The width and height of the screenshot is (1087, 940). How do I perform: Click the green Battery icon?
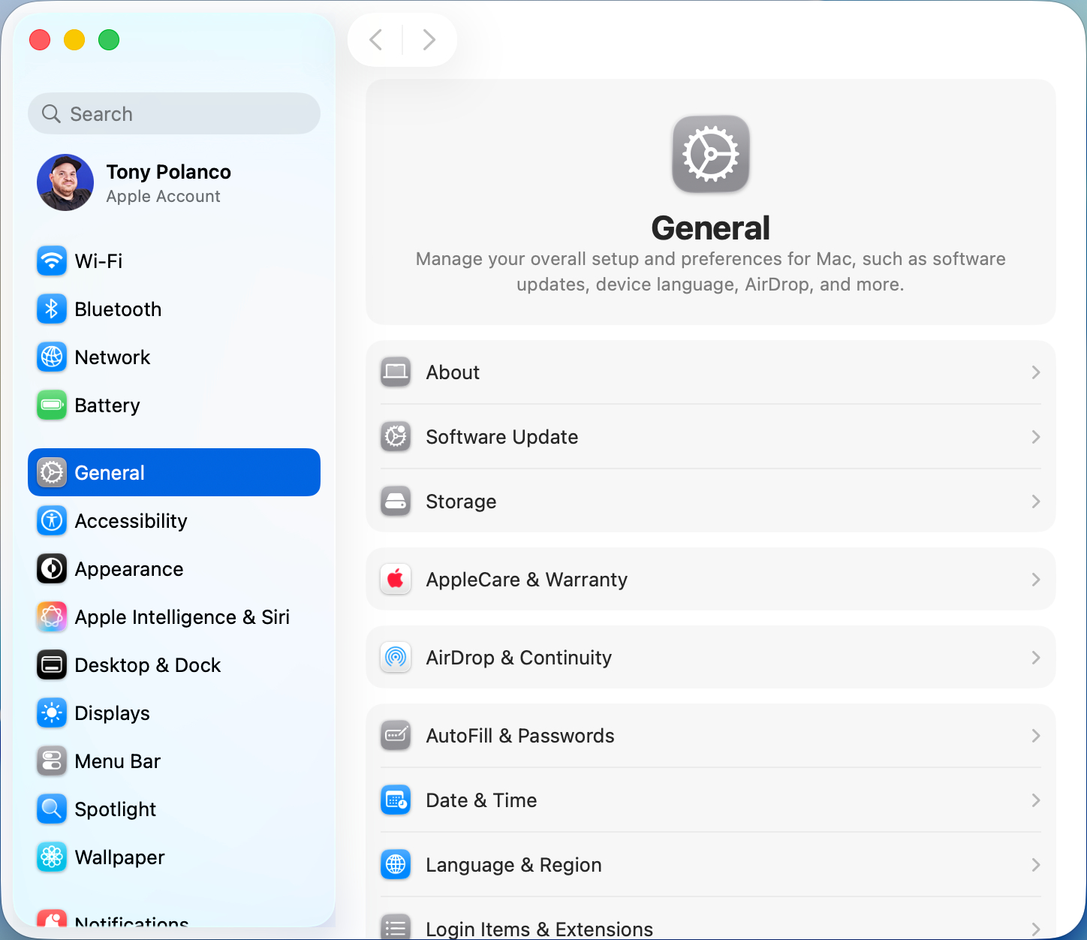click(x=52, y=405)
